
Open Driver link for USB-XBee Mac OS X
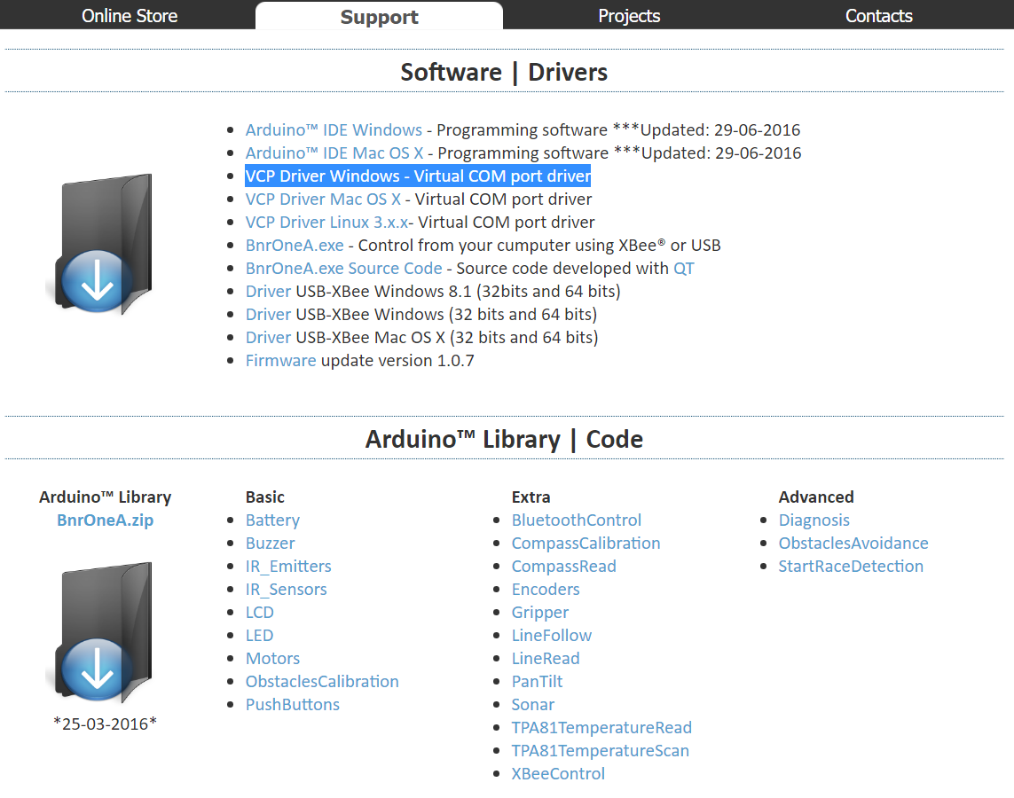pos(268,337)
